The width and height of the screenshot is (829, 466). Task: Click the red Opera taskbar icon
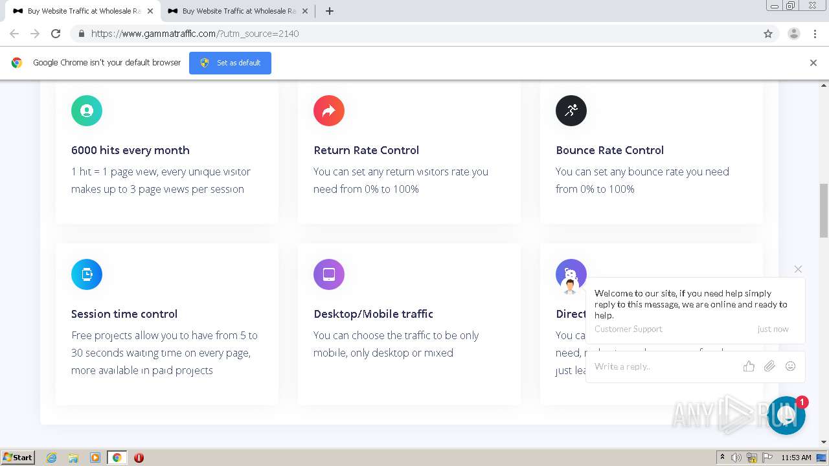click(x=139, y=458)
